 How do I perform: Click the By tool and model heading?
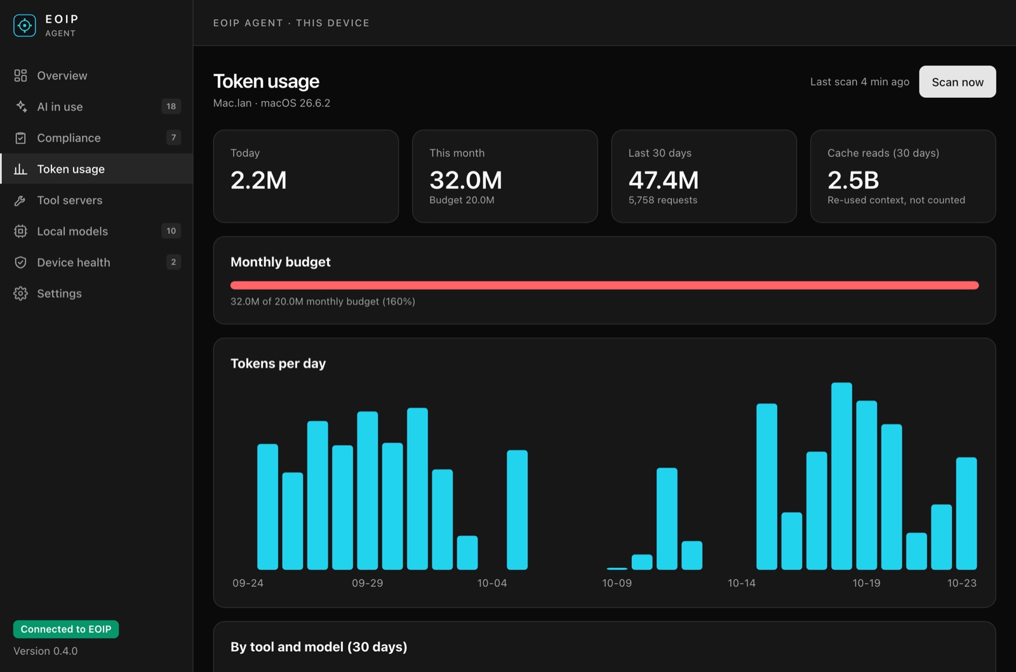click(x=319, y=647)
